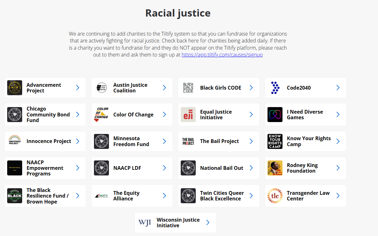Click the chevron beside Equal Justice Initiative

251,115
